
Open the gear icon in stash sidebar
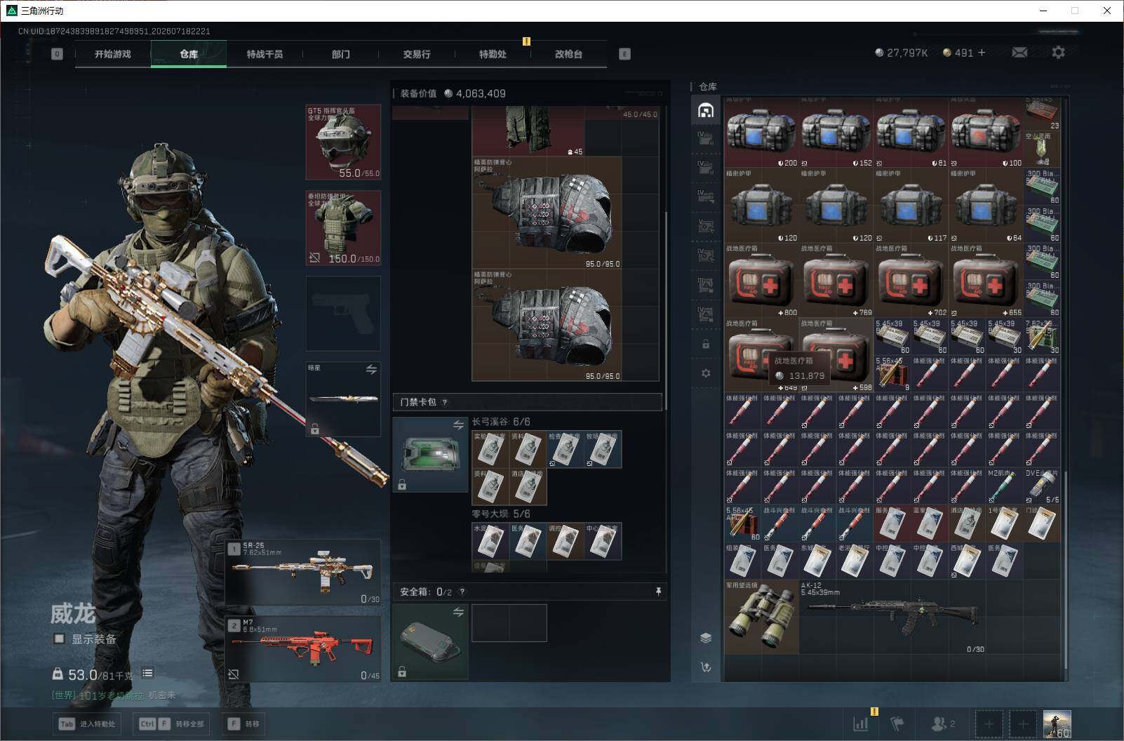[x=706, y=373]
